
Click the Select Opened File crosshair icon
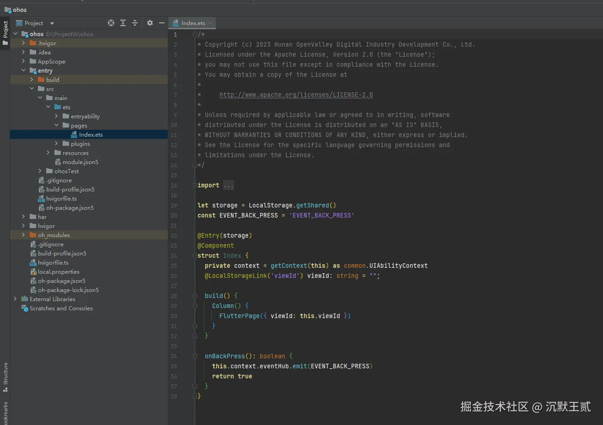(111, 23)
